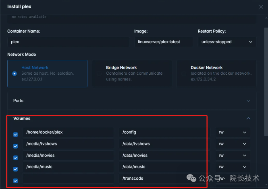This screenshot has width=268, height=189.
Task: Click the 'no notes available' text
Action: coord(29,17)
